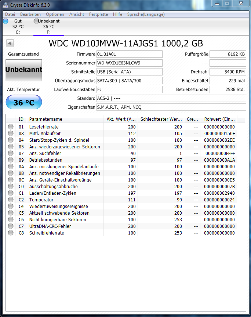
Task: Click the disk title WDC WD10JMVW-11AJGS1 1000,2 GB
Action: click(126, 43)
